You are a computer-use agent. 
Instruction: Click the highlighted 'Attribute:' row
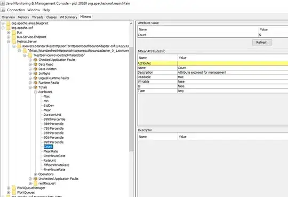[213, 64]
